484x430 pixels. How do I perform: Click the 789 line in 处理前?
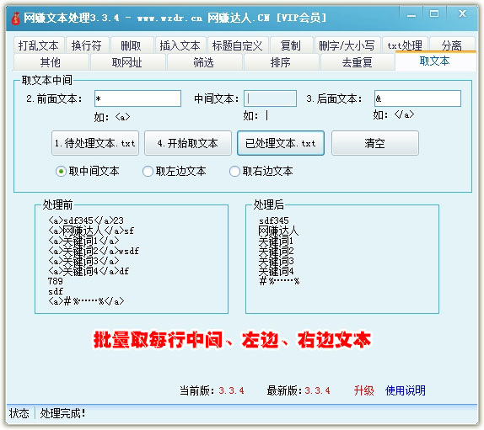click(56, 281)
